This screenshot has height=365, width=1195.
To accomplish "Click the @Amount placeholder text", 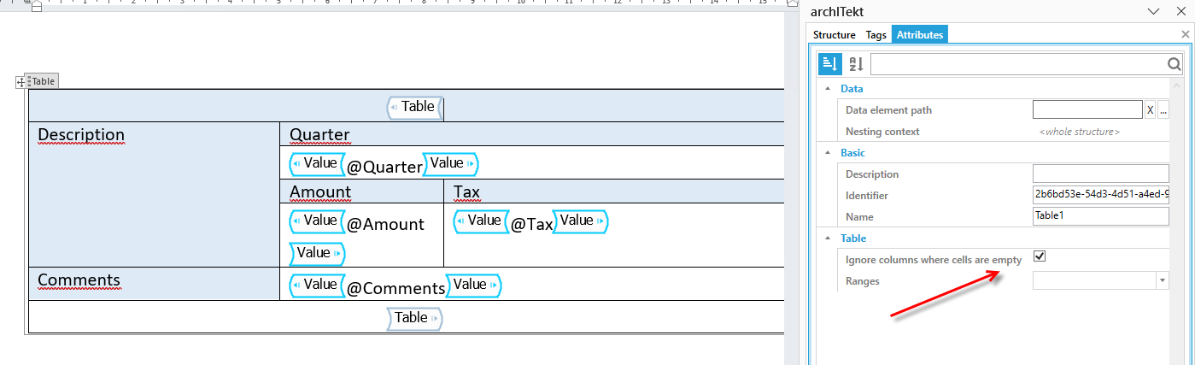I will coord(385,224).
